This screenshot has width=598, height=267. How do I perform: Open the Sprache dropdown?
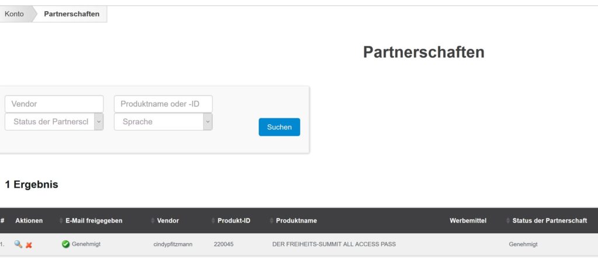click(x=164, y=122)
